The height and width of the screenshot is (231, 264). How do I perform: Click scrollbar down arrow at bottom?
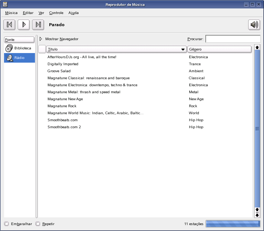pos(257,215)
